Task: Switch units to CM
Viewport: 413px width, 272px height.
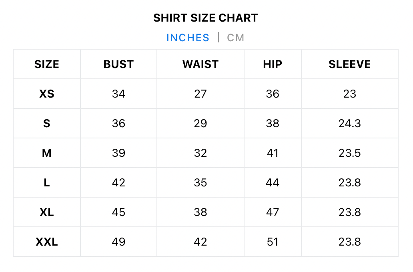Action: point(236,38)
